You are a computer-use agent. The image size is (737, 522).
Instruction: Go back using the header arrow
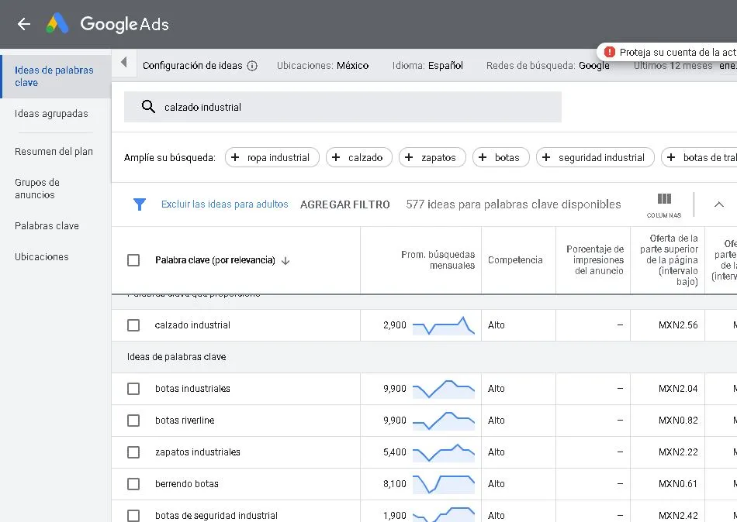click(x=23, y=24)
